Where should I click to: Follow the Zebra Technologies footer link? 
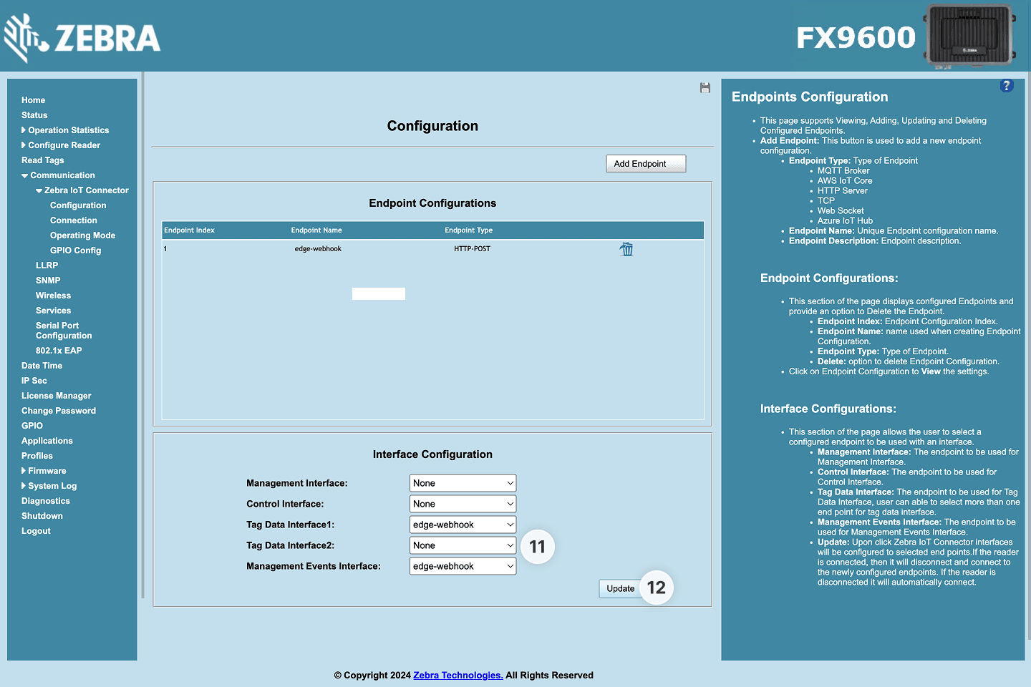(458, 675)
